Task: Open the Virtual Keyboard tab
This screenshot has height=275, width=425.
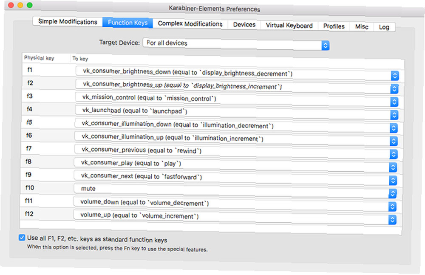Action: tap(289, 26)
